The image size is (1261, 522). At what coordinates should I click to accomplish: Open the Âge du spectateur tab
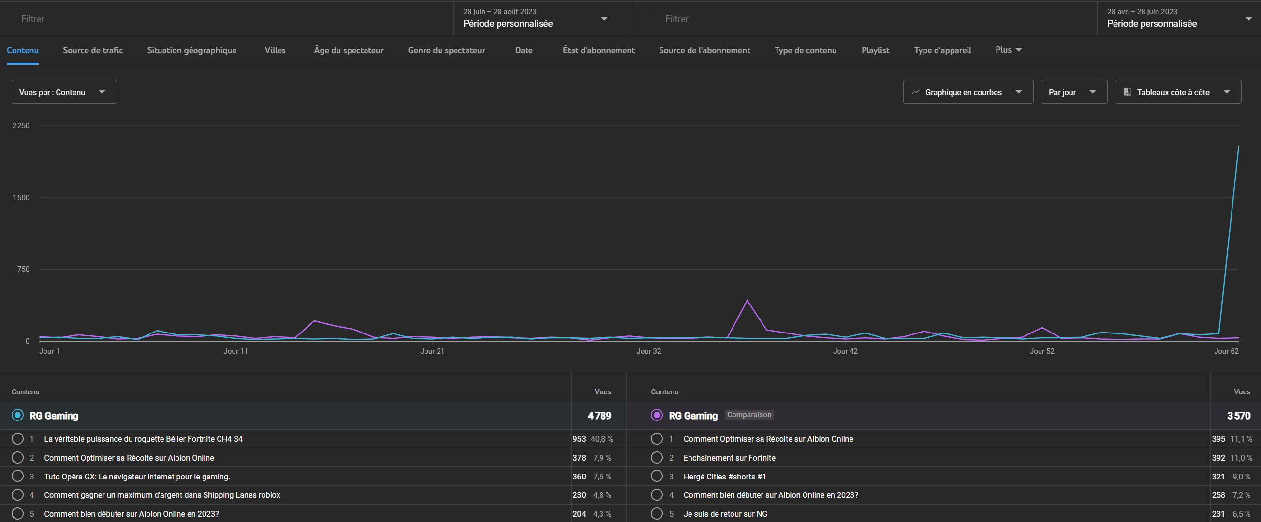click(349, 50)
